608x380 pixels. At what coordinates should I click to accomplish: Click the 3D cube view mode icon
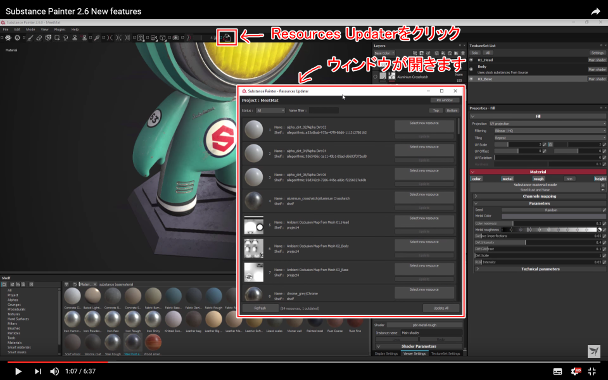tap(163, 37)
